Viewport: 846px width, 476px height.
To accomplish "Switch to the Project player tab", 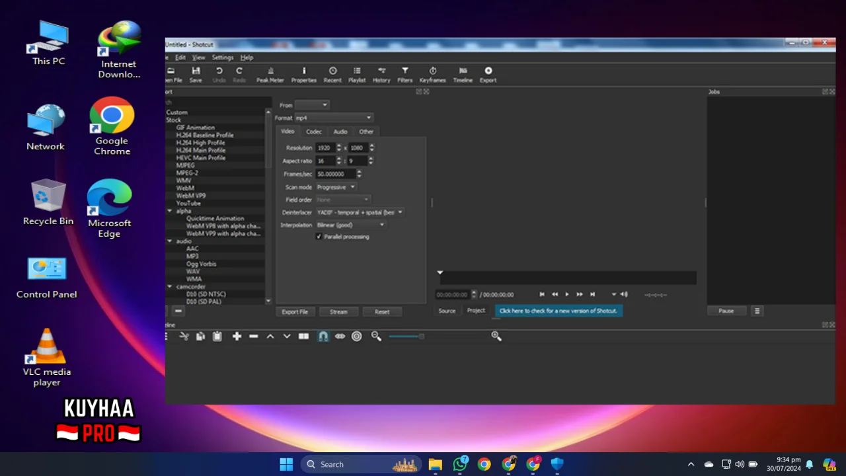I will pos(476,311).
